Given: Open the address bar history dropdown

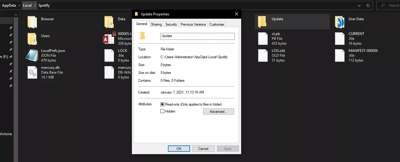Looking at the screenshot, I should [359, 5].
